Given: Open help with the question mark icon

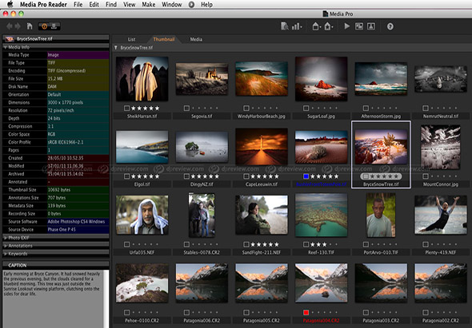Looking at the screenshot, I should tap(390, 26).
